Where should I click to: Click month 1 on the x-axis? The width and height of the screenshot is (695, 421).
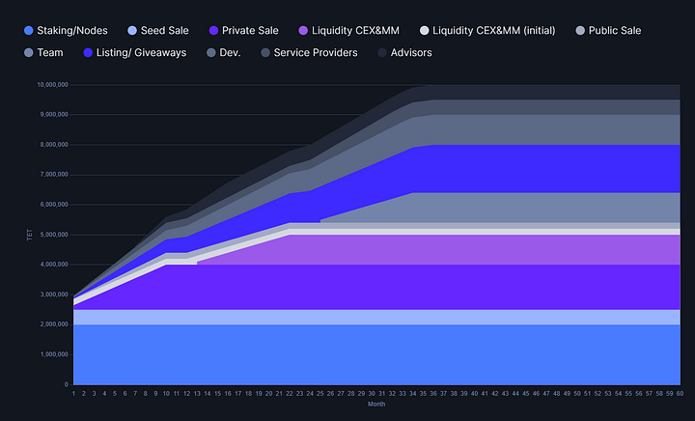point(73,394)
